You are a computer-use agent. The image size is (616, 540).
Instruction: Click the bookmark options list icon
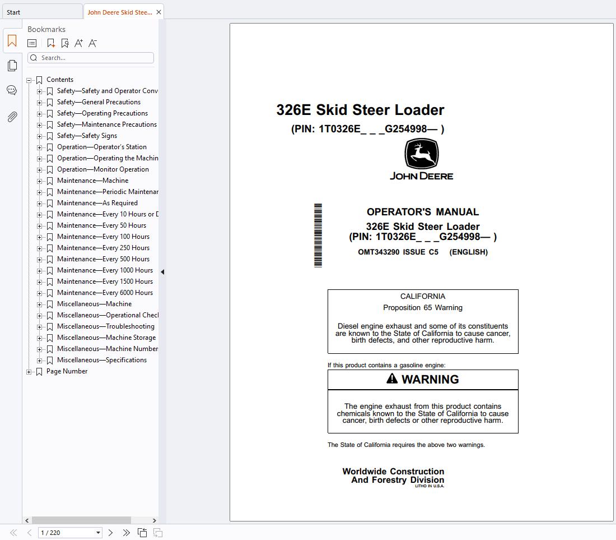click(32, 43)
